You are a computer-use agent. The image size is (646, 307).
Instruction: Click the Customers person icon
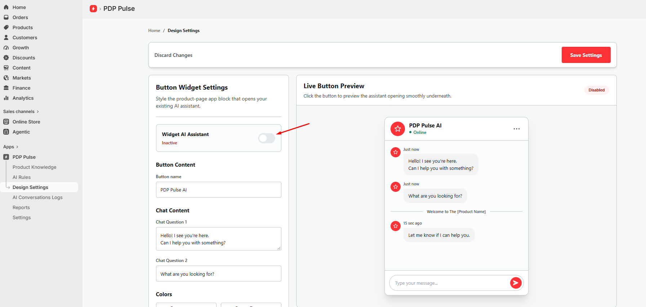click(6, 37)
